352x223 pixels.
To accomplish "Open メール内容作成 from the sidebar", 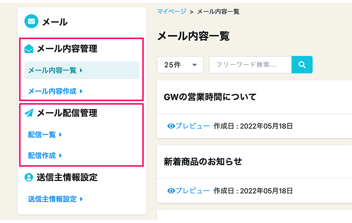I will pos(52,91).
